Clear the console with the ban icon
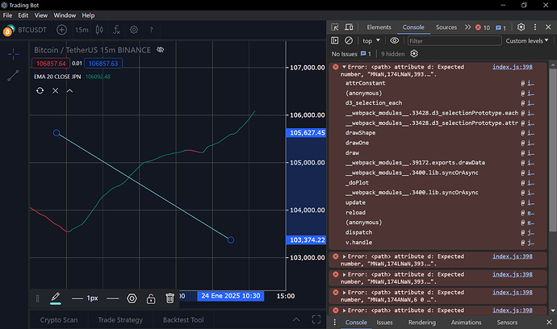Screen dimensions: 557x329 [349, 40]
